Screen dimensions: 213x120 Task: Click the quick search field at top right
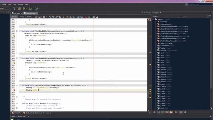(x=200, y=4)
